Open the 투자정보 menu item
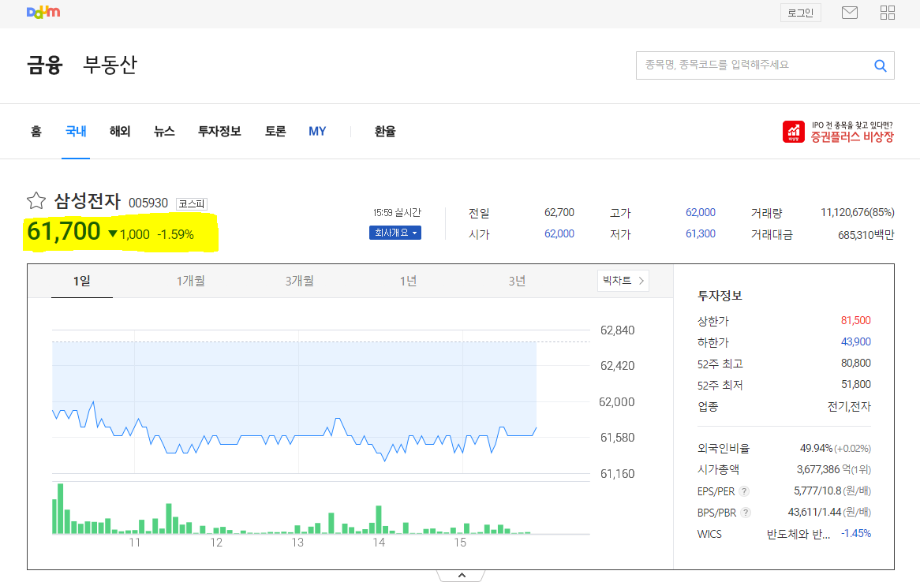This screenshot has width=920, height=582. 219,132
